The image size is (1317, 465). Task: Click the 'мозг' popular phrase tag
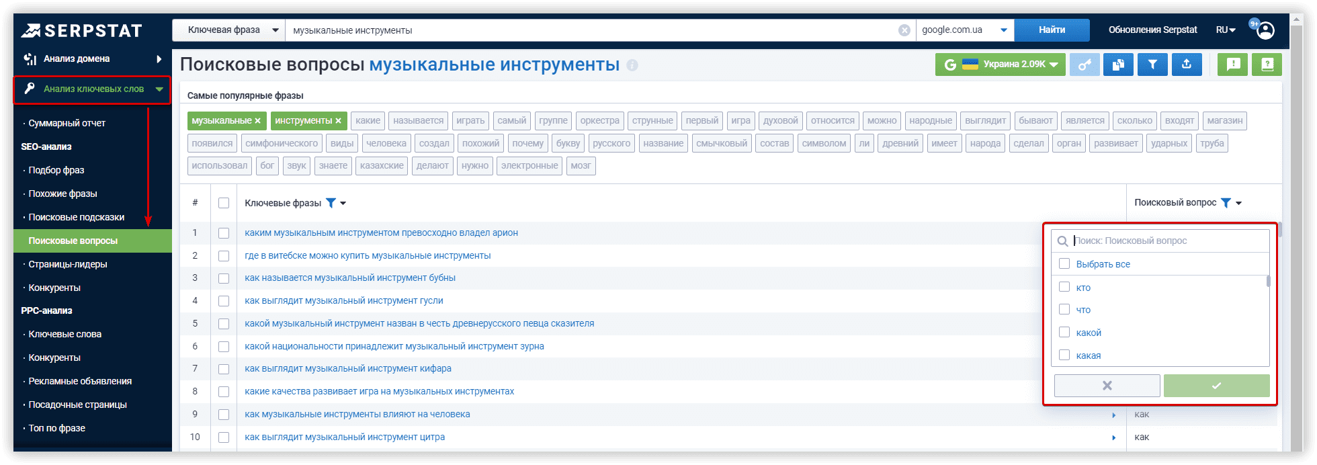click(x=581, y=166)
